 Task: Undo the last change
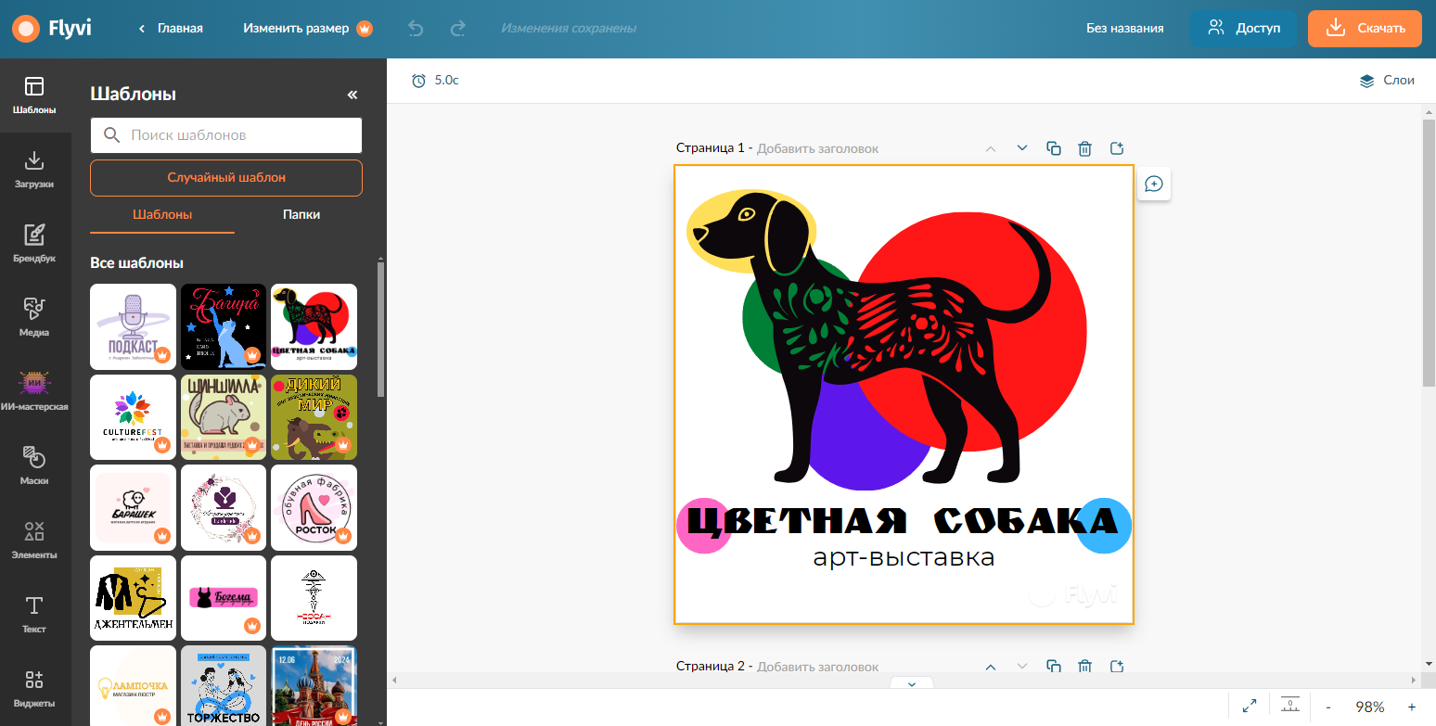[416, 29]
